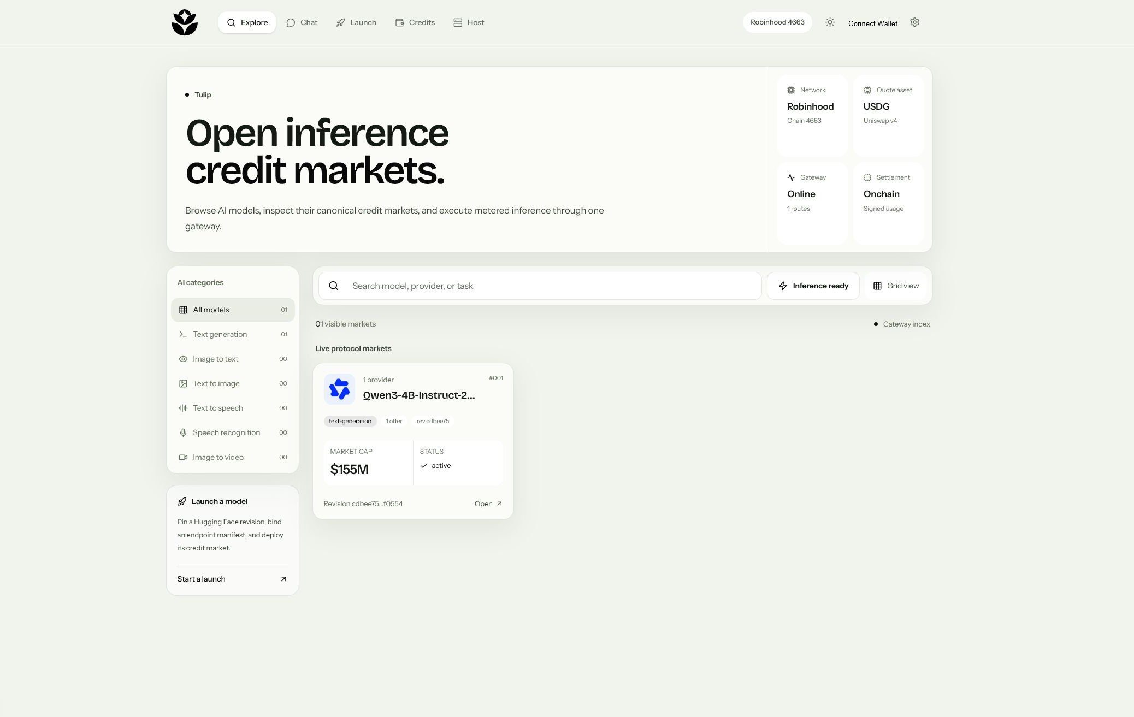Toggle the Inference ready filter
The width and height of the screenshot is (1134, 717).
[813, 286]
